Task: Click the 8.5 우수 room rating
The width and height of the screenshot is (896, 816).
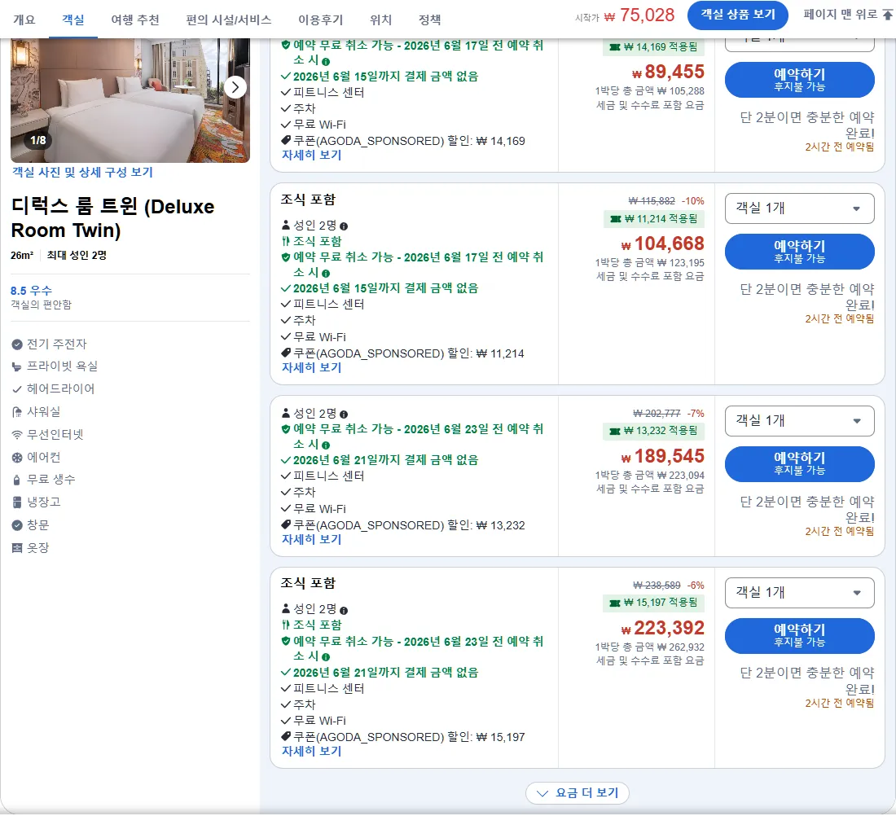Action: [x=32, y=291]
